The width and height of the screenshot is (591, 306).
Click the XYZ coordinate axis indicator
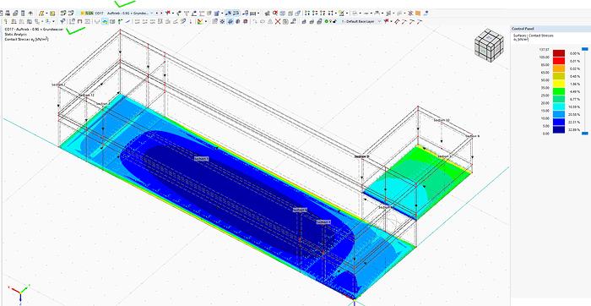tap(19, 292)
